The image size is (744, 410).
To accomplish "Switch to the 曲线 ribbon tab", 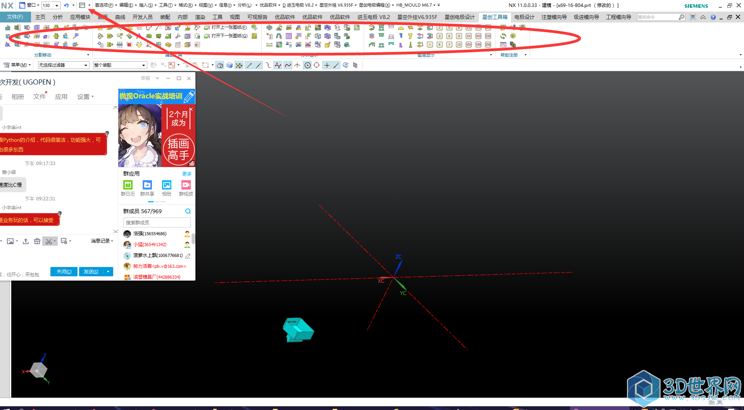I will coord(120,17).
